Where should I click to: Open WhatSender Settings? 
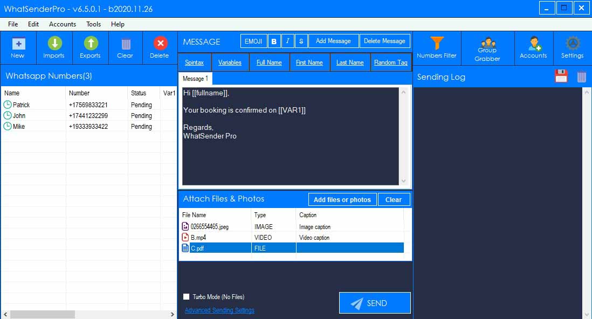[572, 47]
